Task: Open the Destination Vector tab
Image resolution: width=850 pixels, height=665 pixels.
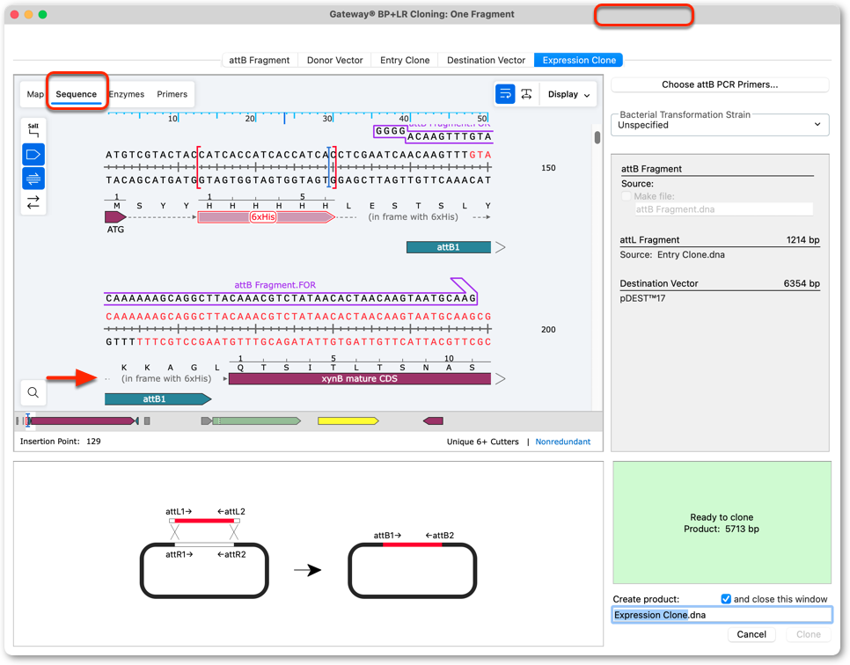Action: coord(486,60)
